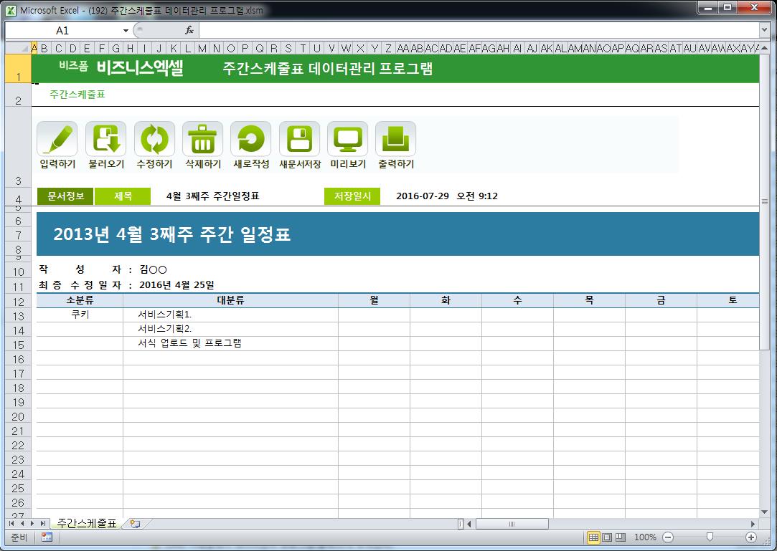Viewport: 777px width, 551px height.
Task: Click the 새로작성 reset icon
Action: point(250,139)
